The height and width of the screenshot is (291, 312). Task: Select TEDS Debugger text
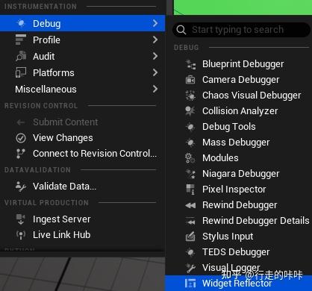pos(236,252)
